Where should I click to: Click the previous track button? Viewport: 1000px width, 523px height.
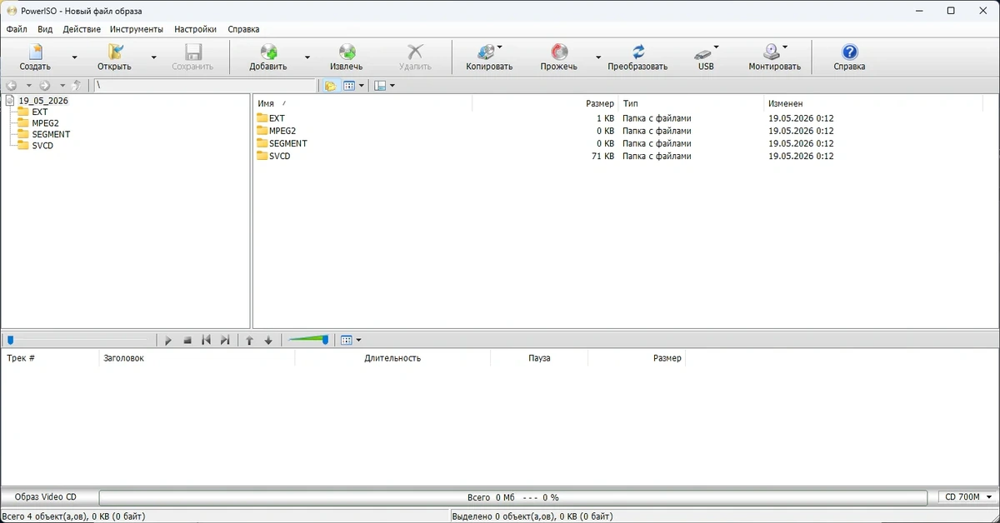point(206,340)
